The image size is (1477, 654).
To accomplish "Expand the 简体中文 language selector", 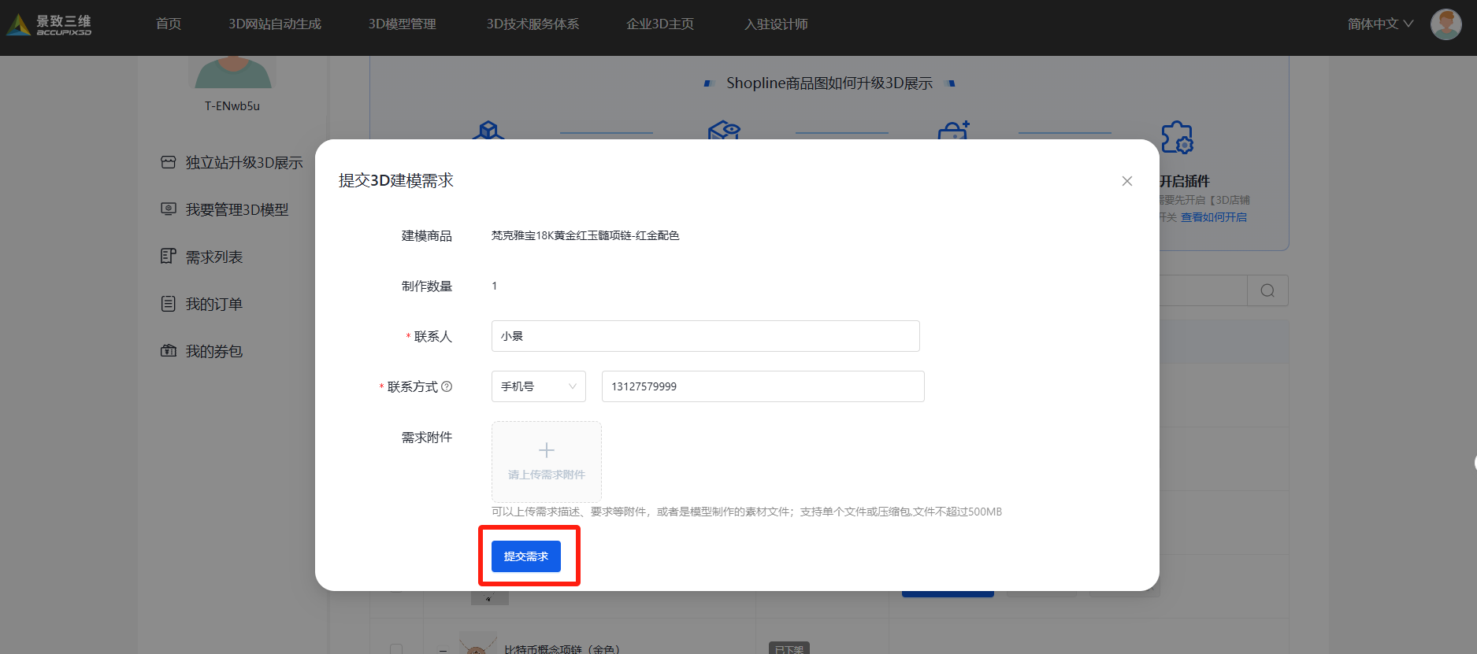I will click(x=1380, y=24).
